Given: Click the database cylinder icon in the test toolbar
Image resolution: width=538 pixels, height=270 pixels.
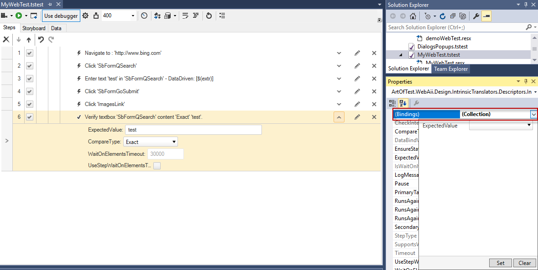Looking at the screenshot, I should click(x=167, y=16).
